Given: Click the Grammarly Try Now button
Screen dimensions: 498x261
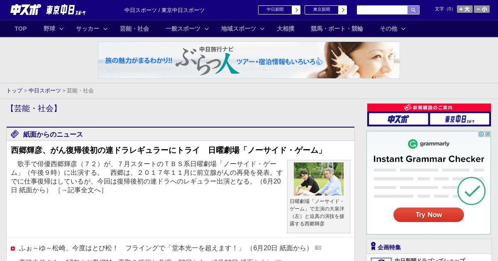Looking at the screenshot, I should point(429,215).
